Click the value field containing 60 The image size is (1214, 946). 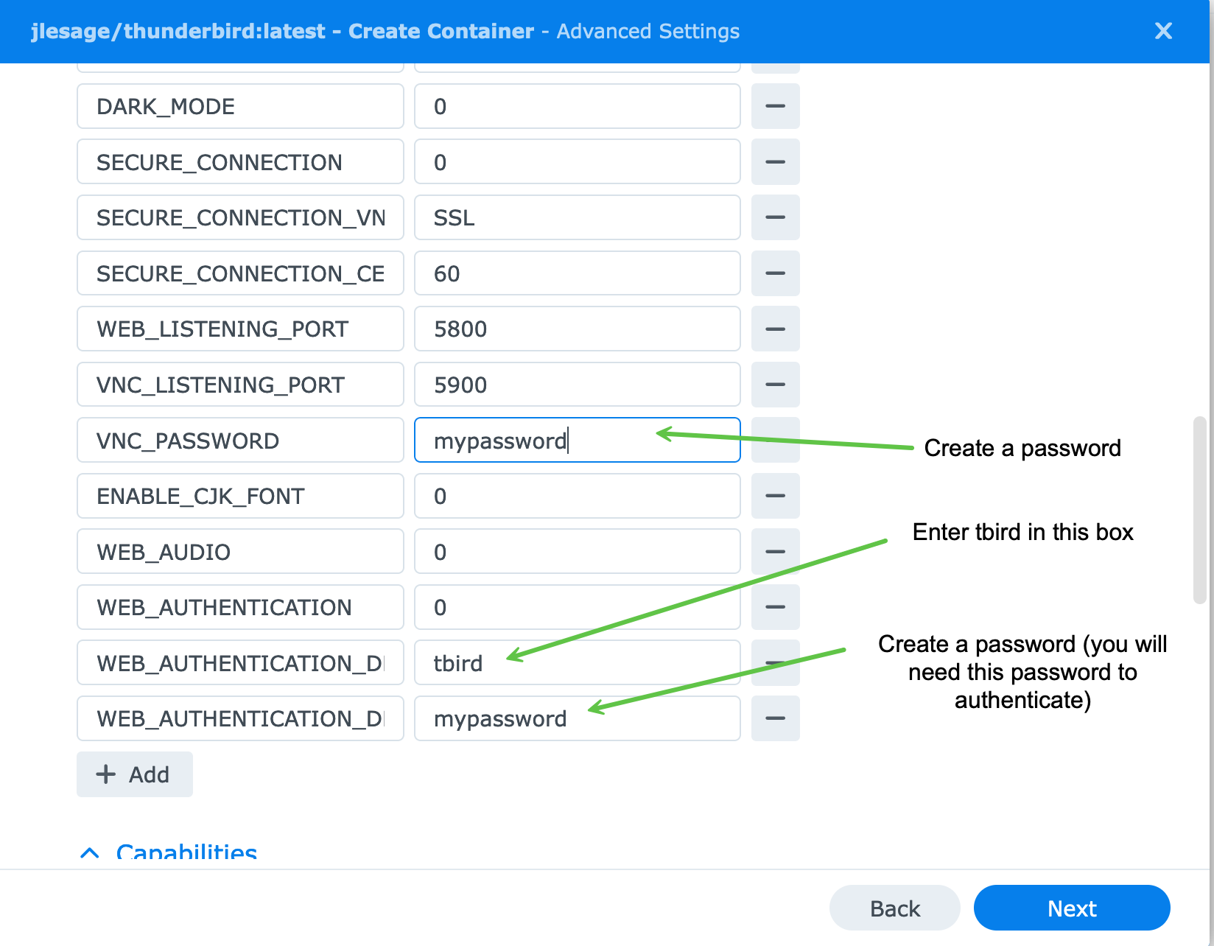point(577,273)
